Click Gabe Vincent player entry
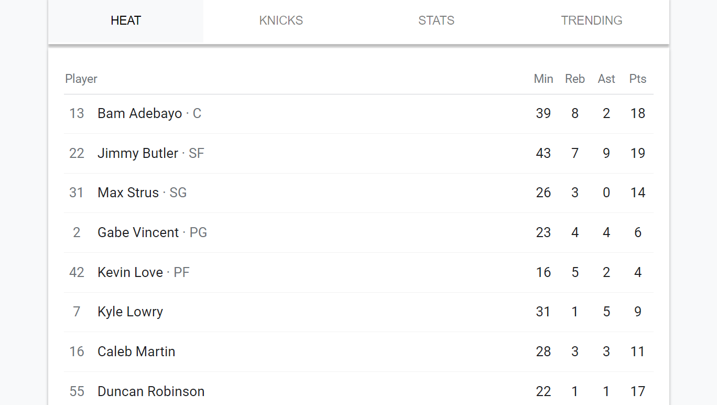717x405 pixels. point(138,233)
